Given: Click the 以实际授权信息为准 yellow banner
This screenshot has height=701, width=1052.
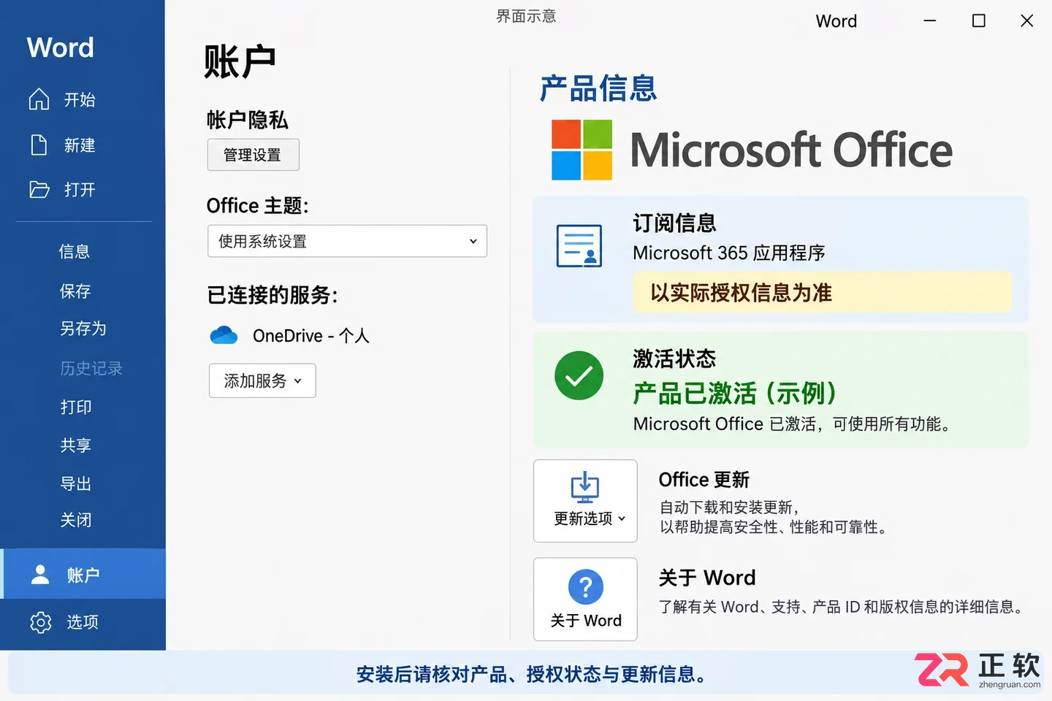Looking at the screenshot, I should pyautogui.click(x=822, y=293).
